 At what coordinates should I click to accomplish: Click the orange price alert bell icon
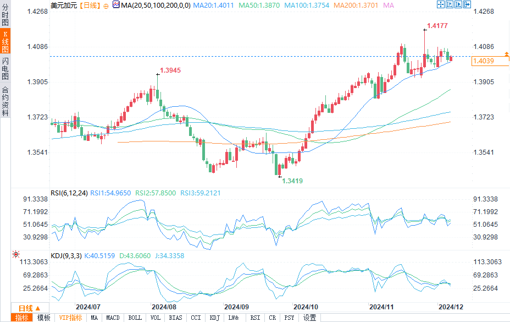point(506,54)
